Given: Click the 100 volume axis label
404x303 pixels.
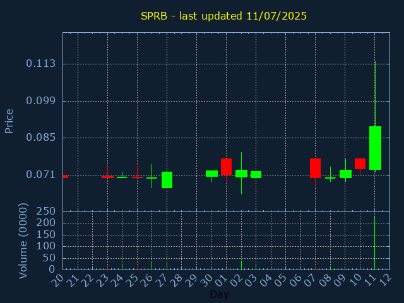Looking at the screenshot, I should click(x=46, y=246).
